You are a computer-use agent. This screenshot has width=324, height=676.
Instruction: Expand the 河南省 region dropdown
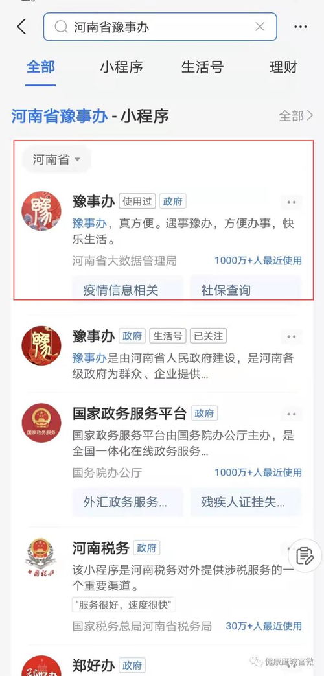[56, 159]
